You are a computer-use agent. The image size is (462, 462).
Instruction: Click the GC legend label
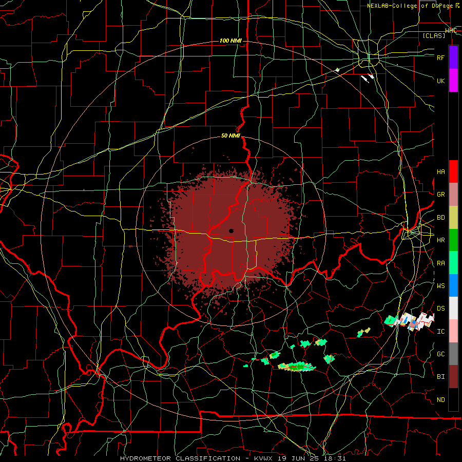441,354
